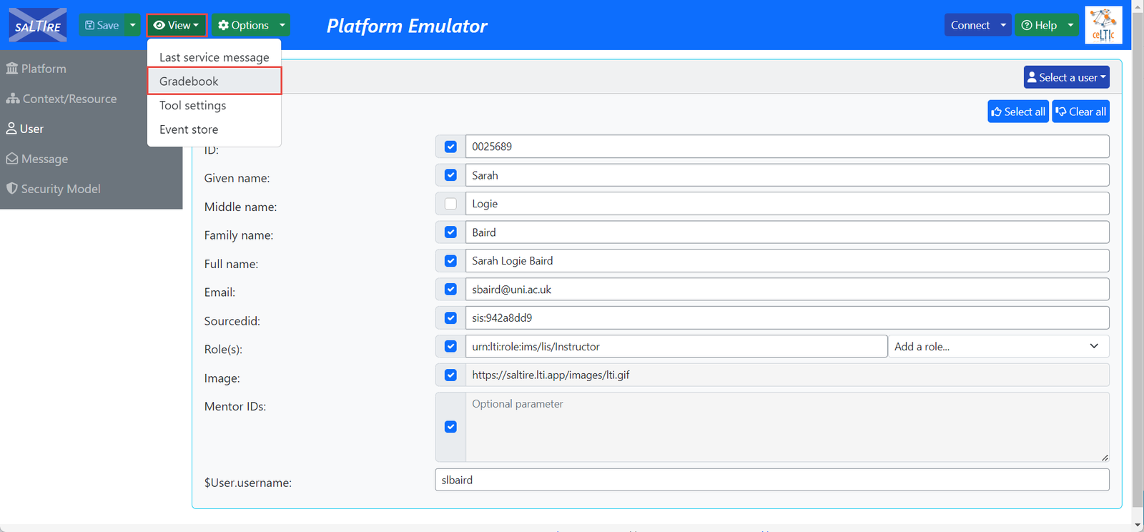The height and width of the screenshot is (532, 1144).
Task: Open the Platform section with bank icon
Action: [36, 69]
